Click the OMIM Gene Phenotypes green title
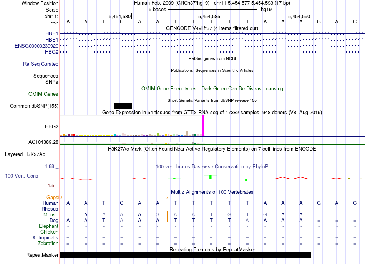 [212, 88]
